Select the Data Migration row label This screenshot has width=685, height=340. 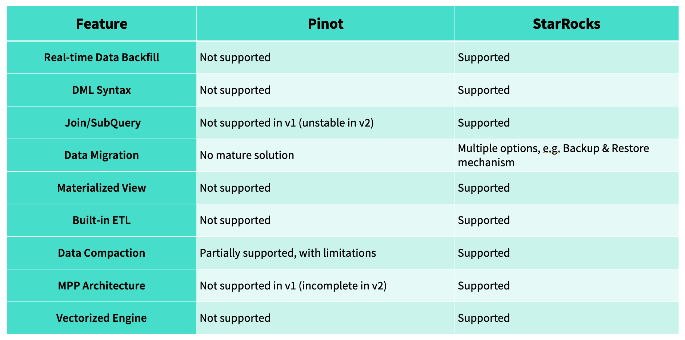[101, 155]
